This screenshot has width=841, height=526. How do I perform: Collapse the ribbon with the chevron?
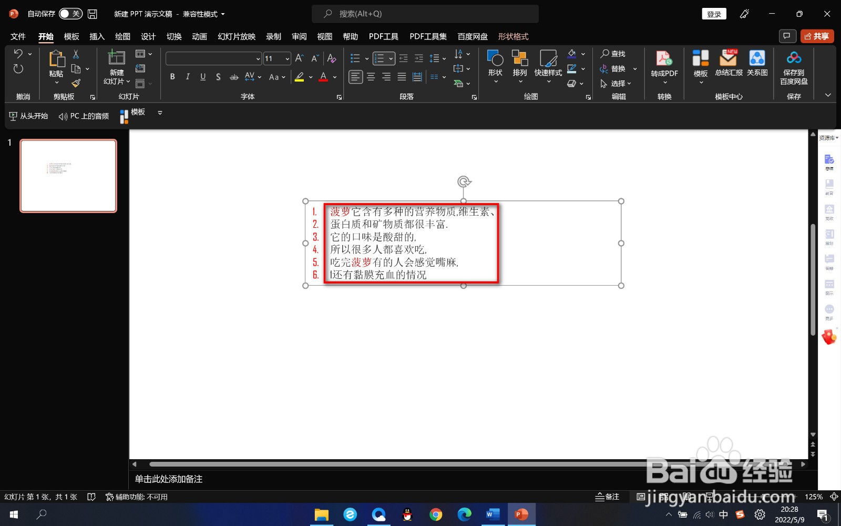[828, 95]
